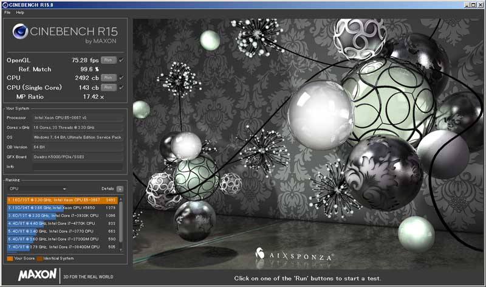Click the ranking list scroll down arrow

pos(121,250)
